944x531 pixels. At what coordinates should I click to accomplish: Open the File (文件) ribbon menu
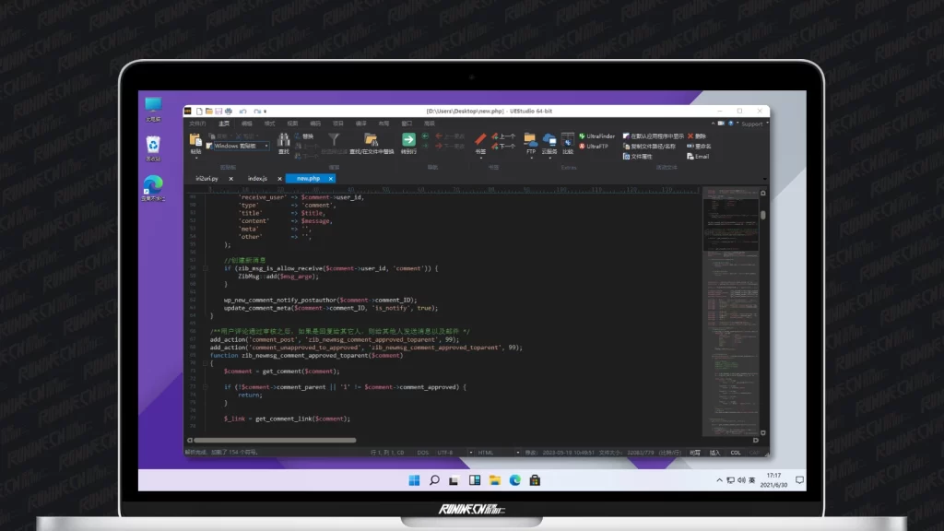pyautogui.click(x=197, y=123)
